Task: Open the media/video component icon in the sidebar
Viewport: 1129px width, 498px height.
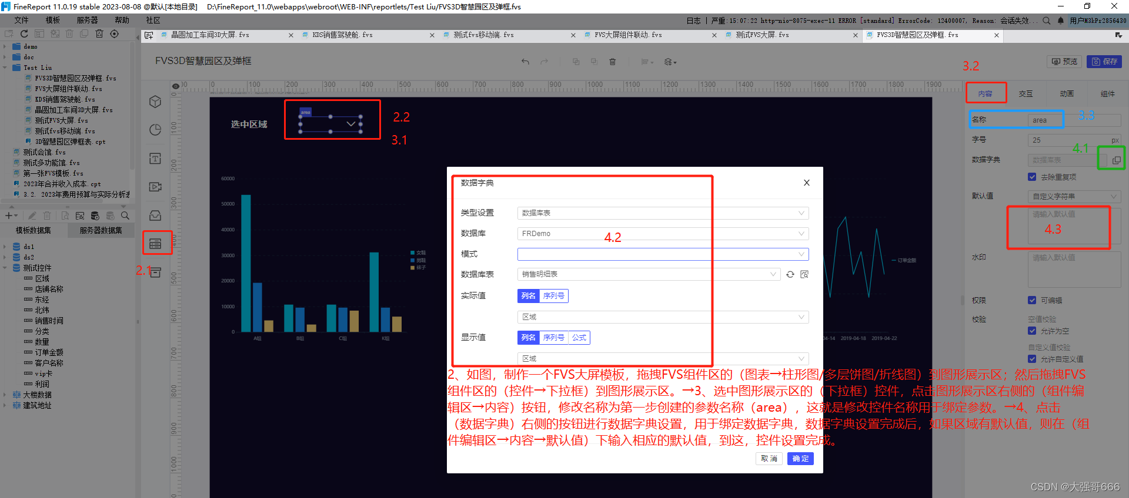Action: (x=155, y=187)
